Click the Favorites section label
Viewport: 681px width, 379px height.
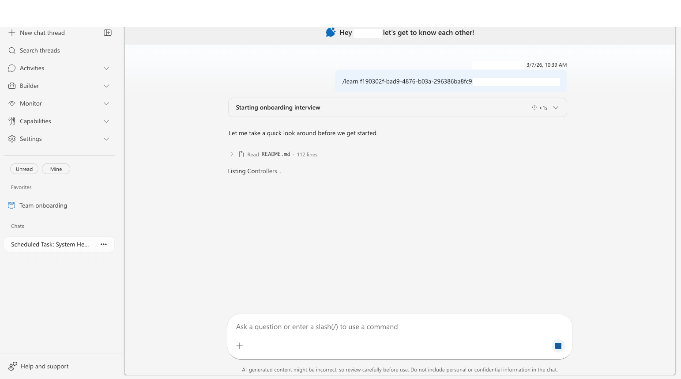click(x=21, y=187)
